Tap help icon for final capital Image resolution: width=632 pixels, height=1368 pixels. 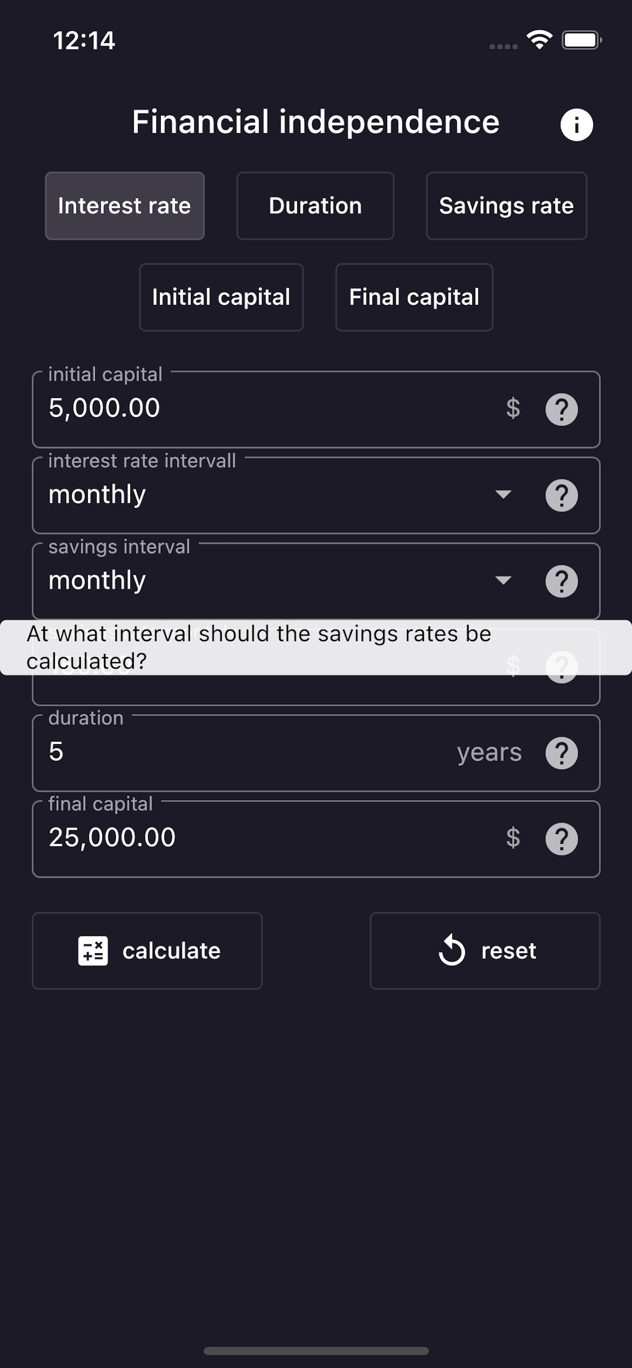point(561,839)
